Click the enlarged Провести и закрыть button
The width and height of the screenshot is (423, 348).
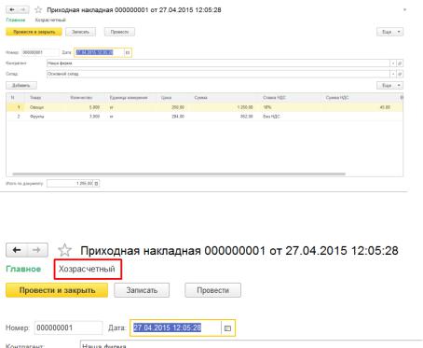click(57, 290)
